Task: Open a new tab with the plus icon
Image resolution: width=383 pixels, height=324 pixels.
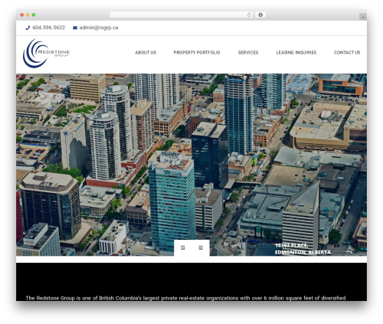Action: pyautogui.click(x=363, y=17)
